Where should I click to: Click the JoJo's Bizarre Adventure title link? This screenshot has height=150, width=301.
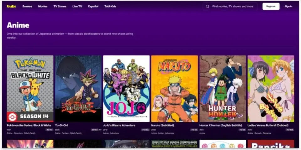point(119,126)
